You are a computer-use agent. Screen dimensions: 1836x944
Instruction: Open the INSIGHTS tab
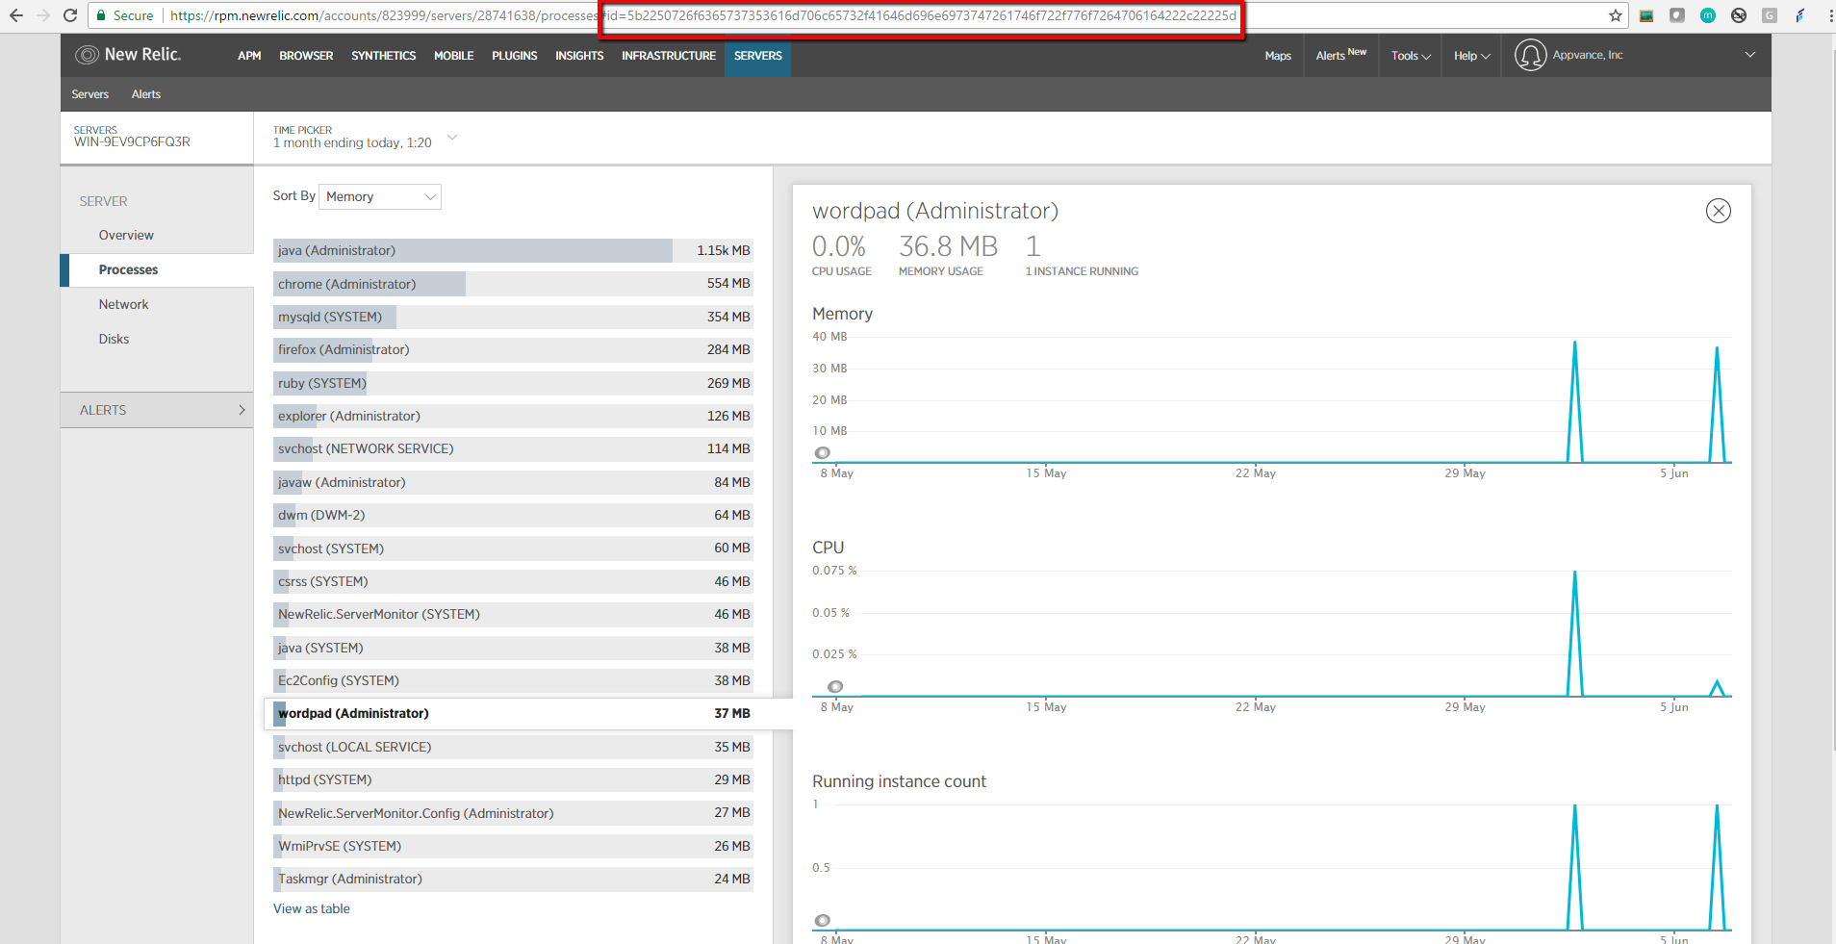click(579, 56)
